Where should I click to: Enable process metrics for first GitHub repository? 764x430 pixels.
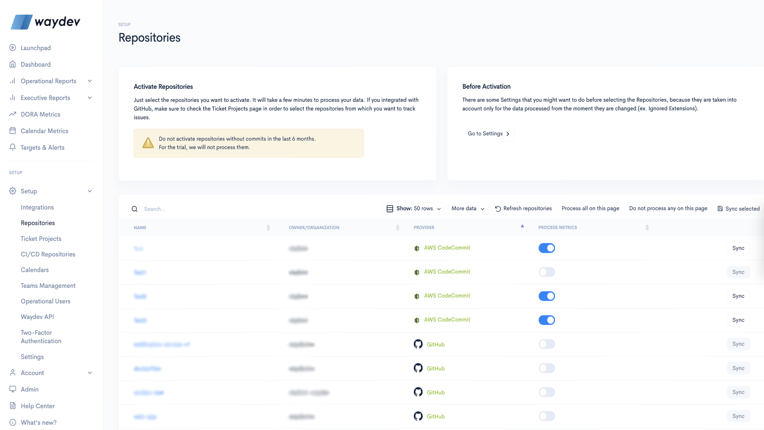click(546, 344)
